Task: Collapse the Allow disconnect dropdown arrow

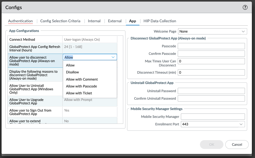Action: point(113,57)
